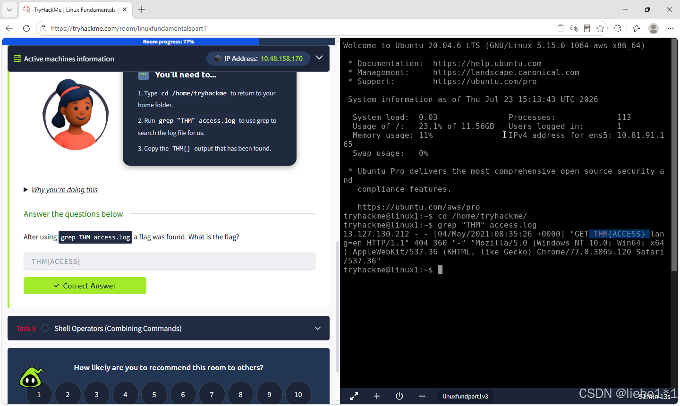680x406 pixels.
Task: Rate the room 7
Action: 212,394
